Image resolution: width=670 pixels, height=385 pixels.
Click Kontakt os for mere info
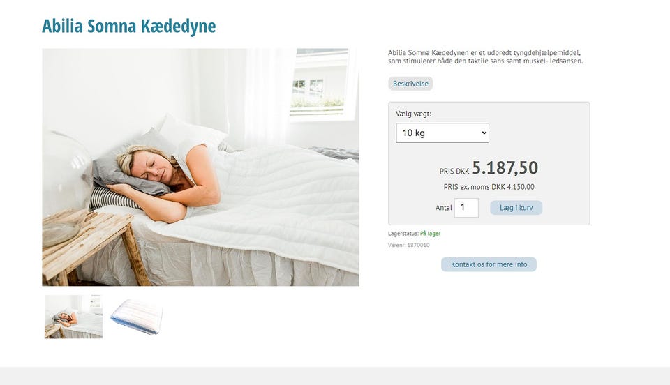coord(489,264)
